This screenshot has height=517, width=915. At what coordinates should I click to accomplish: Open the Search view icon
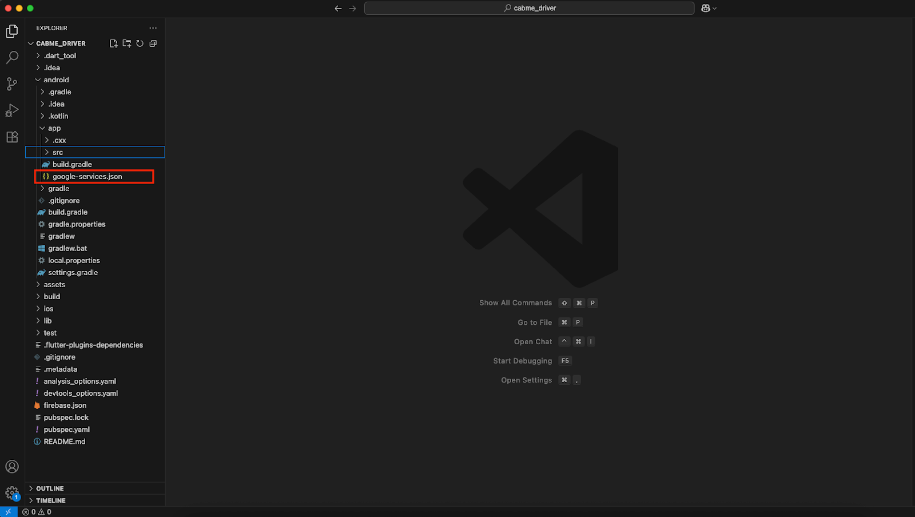pos(12,58)
